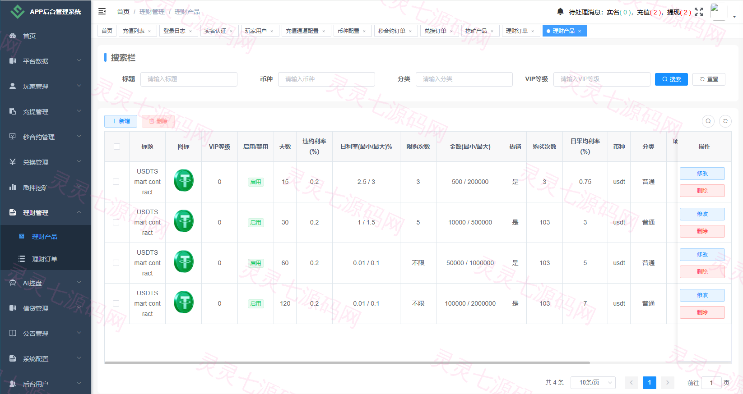Focus the VIP等级 search input
743x394 pixels.
tap(602, 79)
